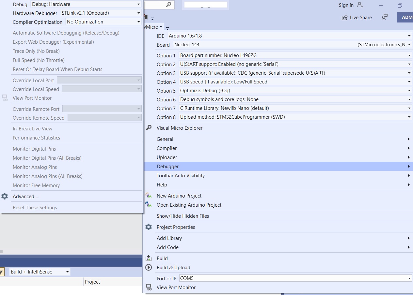
Task: Click the search magnifier icon in title bar
Action: (168, 5)
